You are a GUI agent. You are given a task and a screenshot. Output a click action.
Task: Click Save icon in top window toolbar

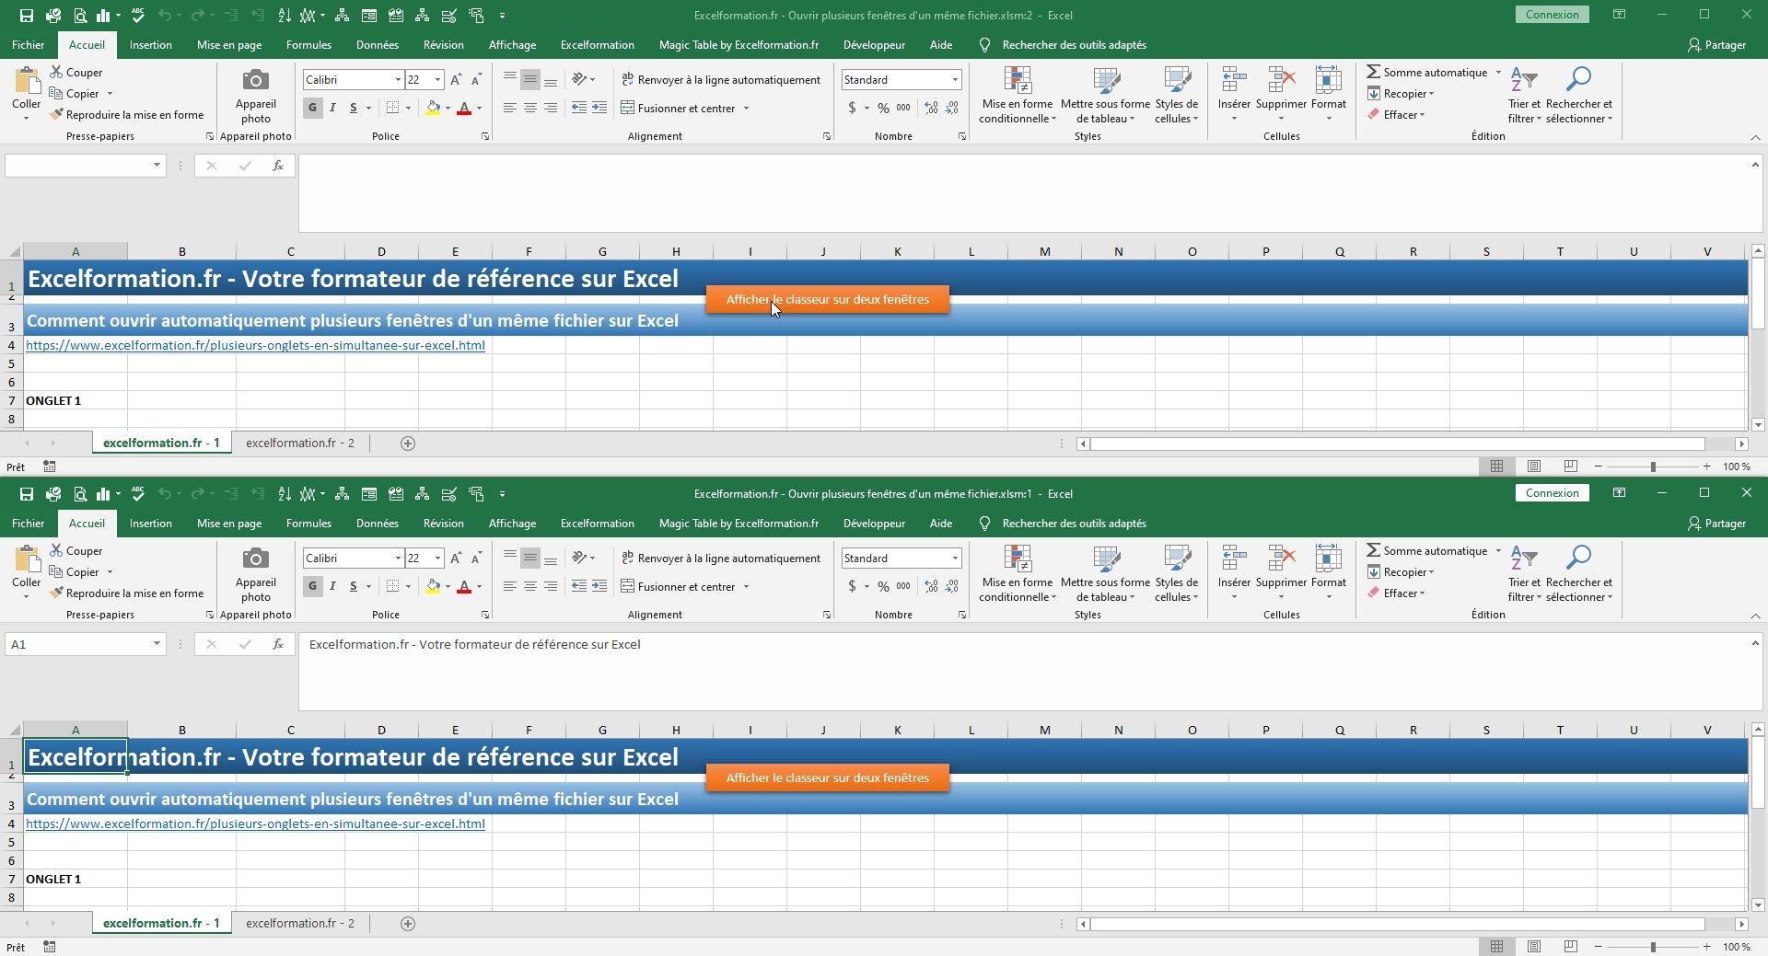[27, 16]
